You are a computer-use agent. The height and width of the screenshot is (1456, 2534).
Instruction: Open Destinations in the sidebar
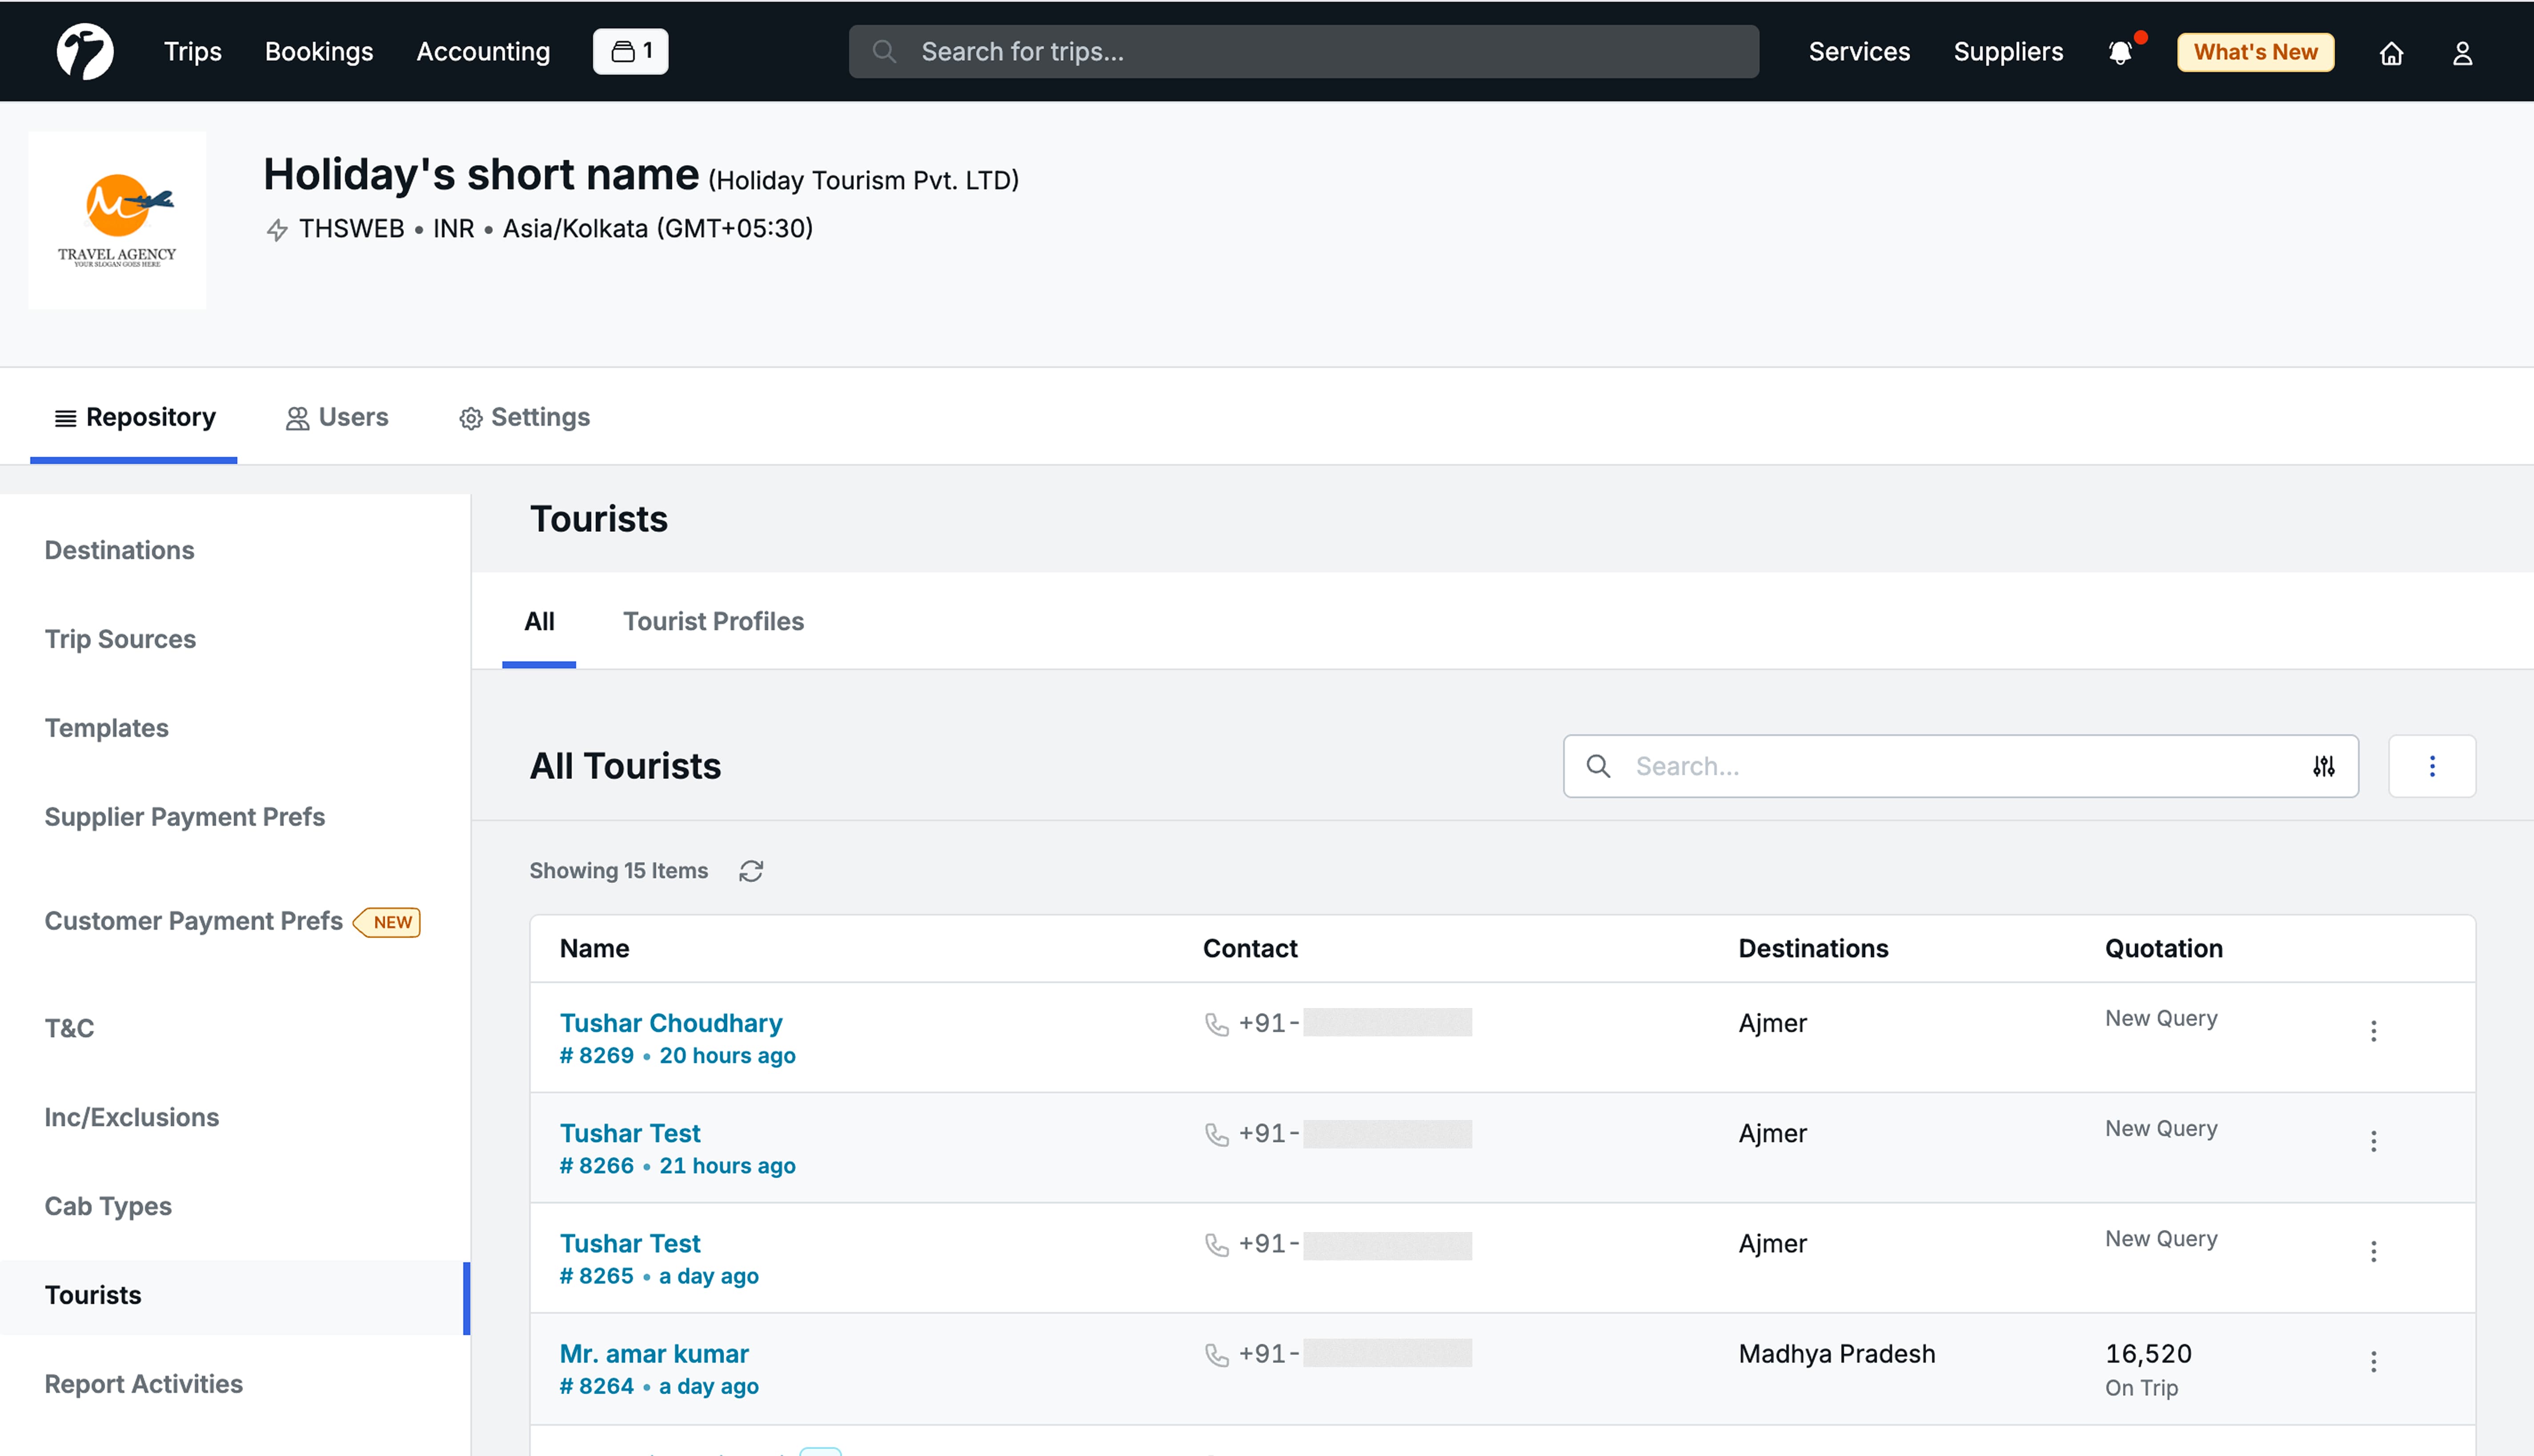(x=119, y=550)
